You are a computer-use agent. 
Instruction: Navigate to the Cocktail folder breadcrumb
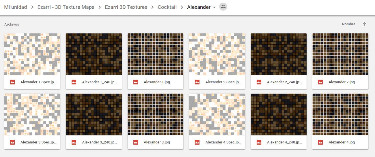pos(167,7)
